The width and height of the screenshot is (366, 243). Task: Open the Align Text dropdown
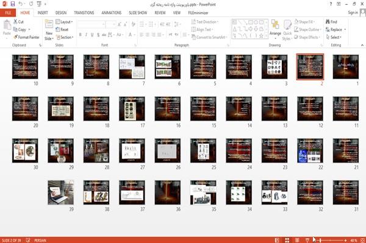(202, 30)
